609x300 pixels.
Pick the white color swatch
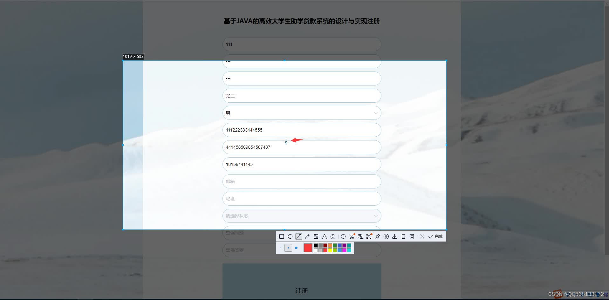tap(316, 250)
